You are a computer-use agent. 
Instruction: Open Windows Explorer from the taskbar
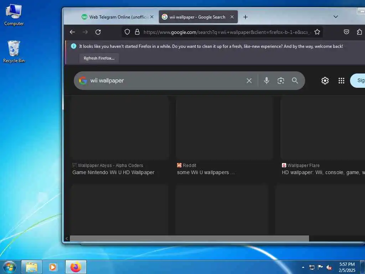coord(32,267)
